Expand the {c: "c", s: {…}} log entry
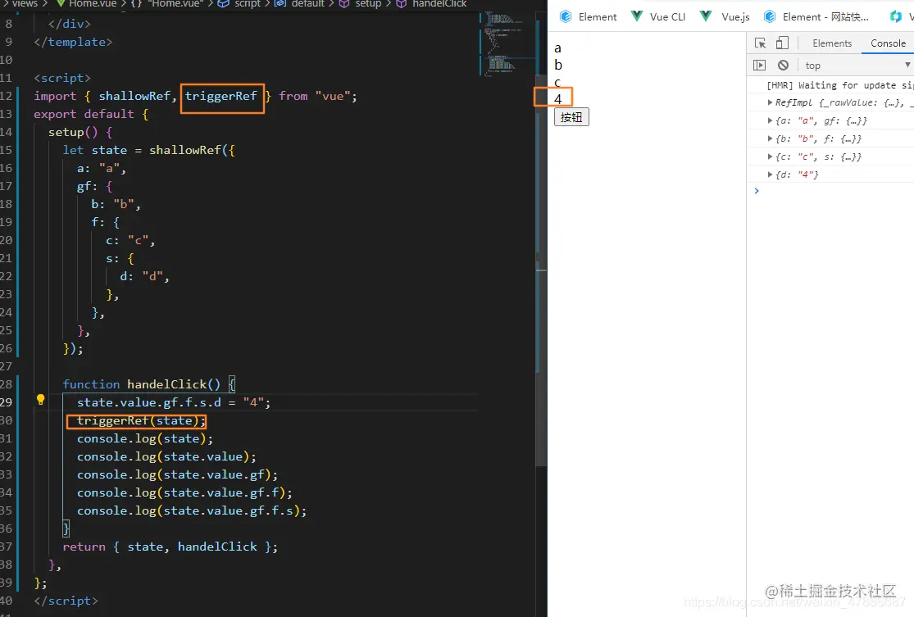The height and width of the screenshot is (617, 914). click(x=770, y=157)
